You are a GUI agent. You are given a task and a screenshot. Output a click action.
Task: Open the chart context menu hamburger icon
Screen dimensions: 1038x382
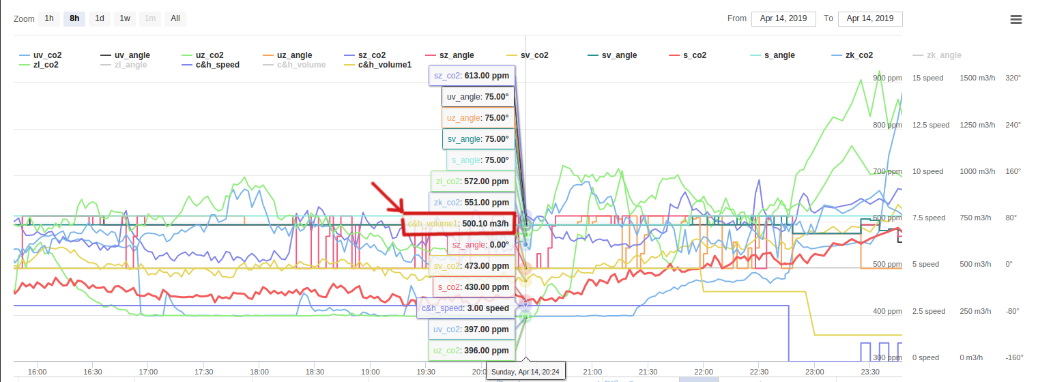tap(1015, 19)
